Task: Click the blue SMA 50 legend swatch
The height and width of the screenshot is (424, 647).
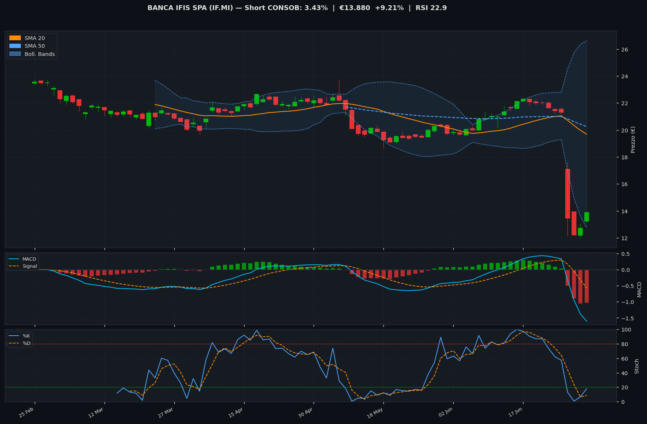Action: pyautogui.click(x=15, y=46)
